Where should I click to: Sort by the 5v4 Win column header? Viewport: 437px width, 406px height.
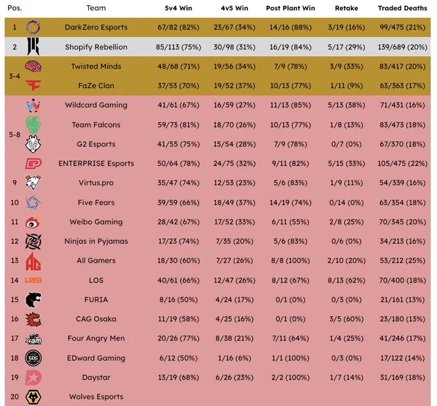pyautogui.click(x=179, y=8)
